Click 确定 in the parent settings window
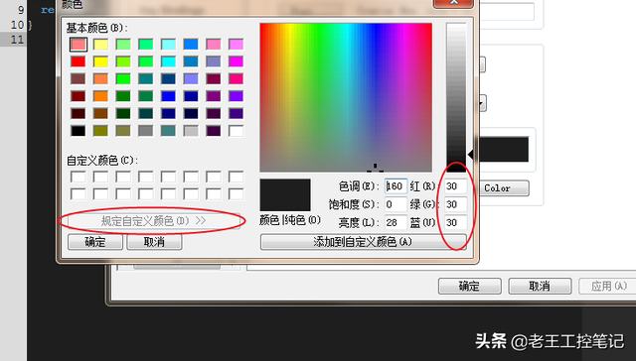Viewport: 636px width, 361px height. 470,287
